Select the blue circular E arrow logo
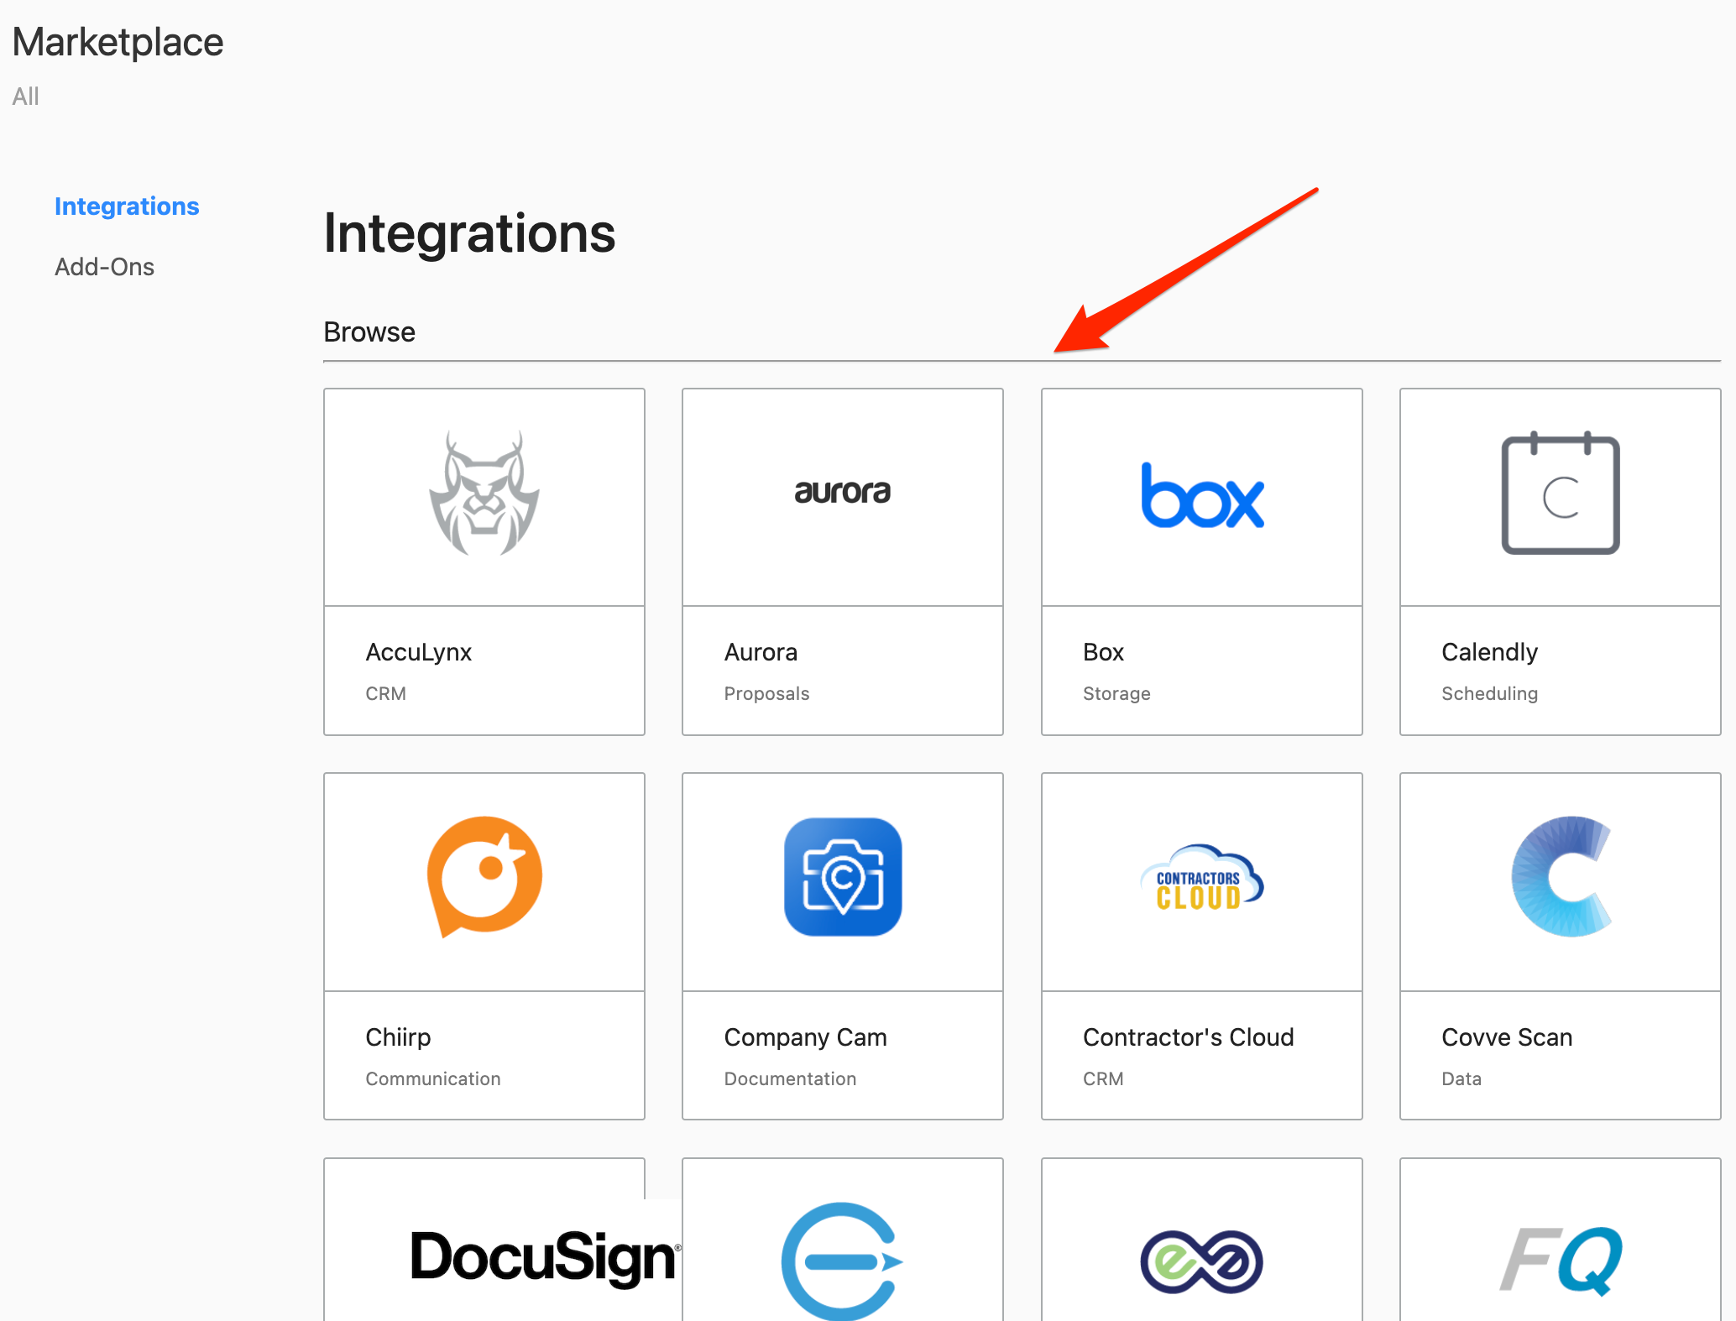The height and width of the screenshot is (1321, 1736). coord(842,1261)
